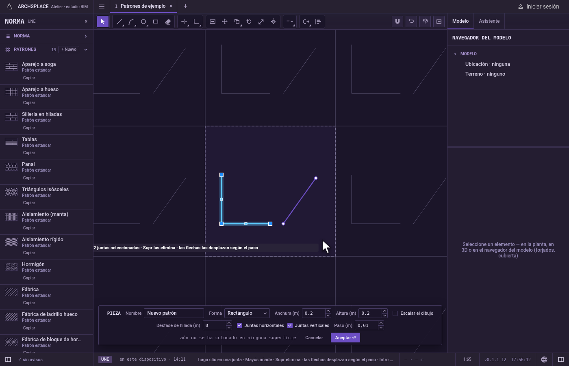Click the Desfase de hilada input
This screenshot has width=569, height=366.
(x=215, y=325)
